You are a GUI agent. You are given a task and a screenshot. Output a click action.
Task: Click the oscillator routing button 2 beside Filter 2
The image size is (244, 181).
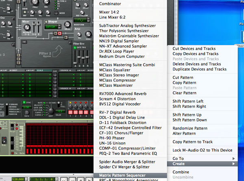[x=18, y=59]
